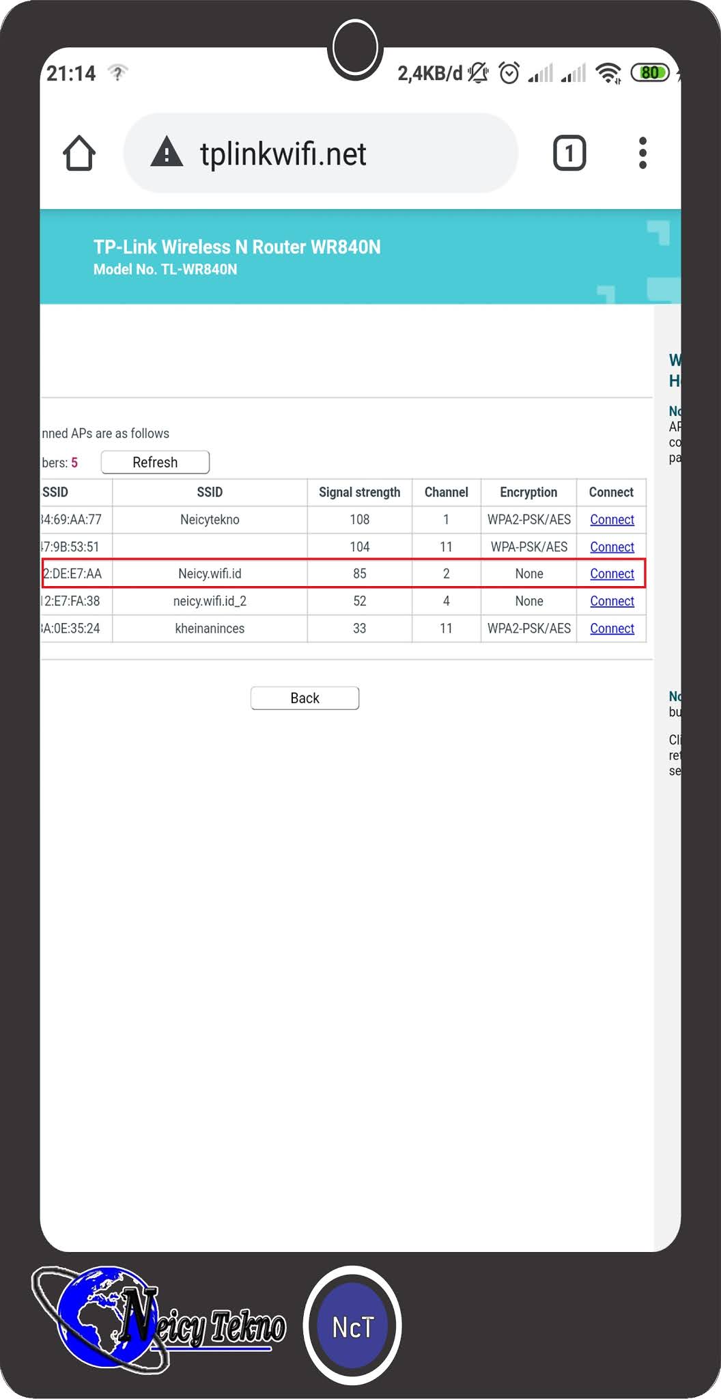Screen dimensions: 721x1399
Task: Tap the Wi-Fi status icon in status bar
Action: coord(608,72)
